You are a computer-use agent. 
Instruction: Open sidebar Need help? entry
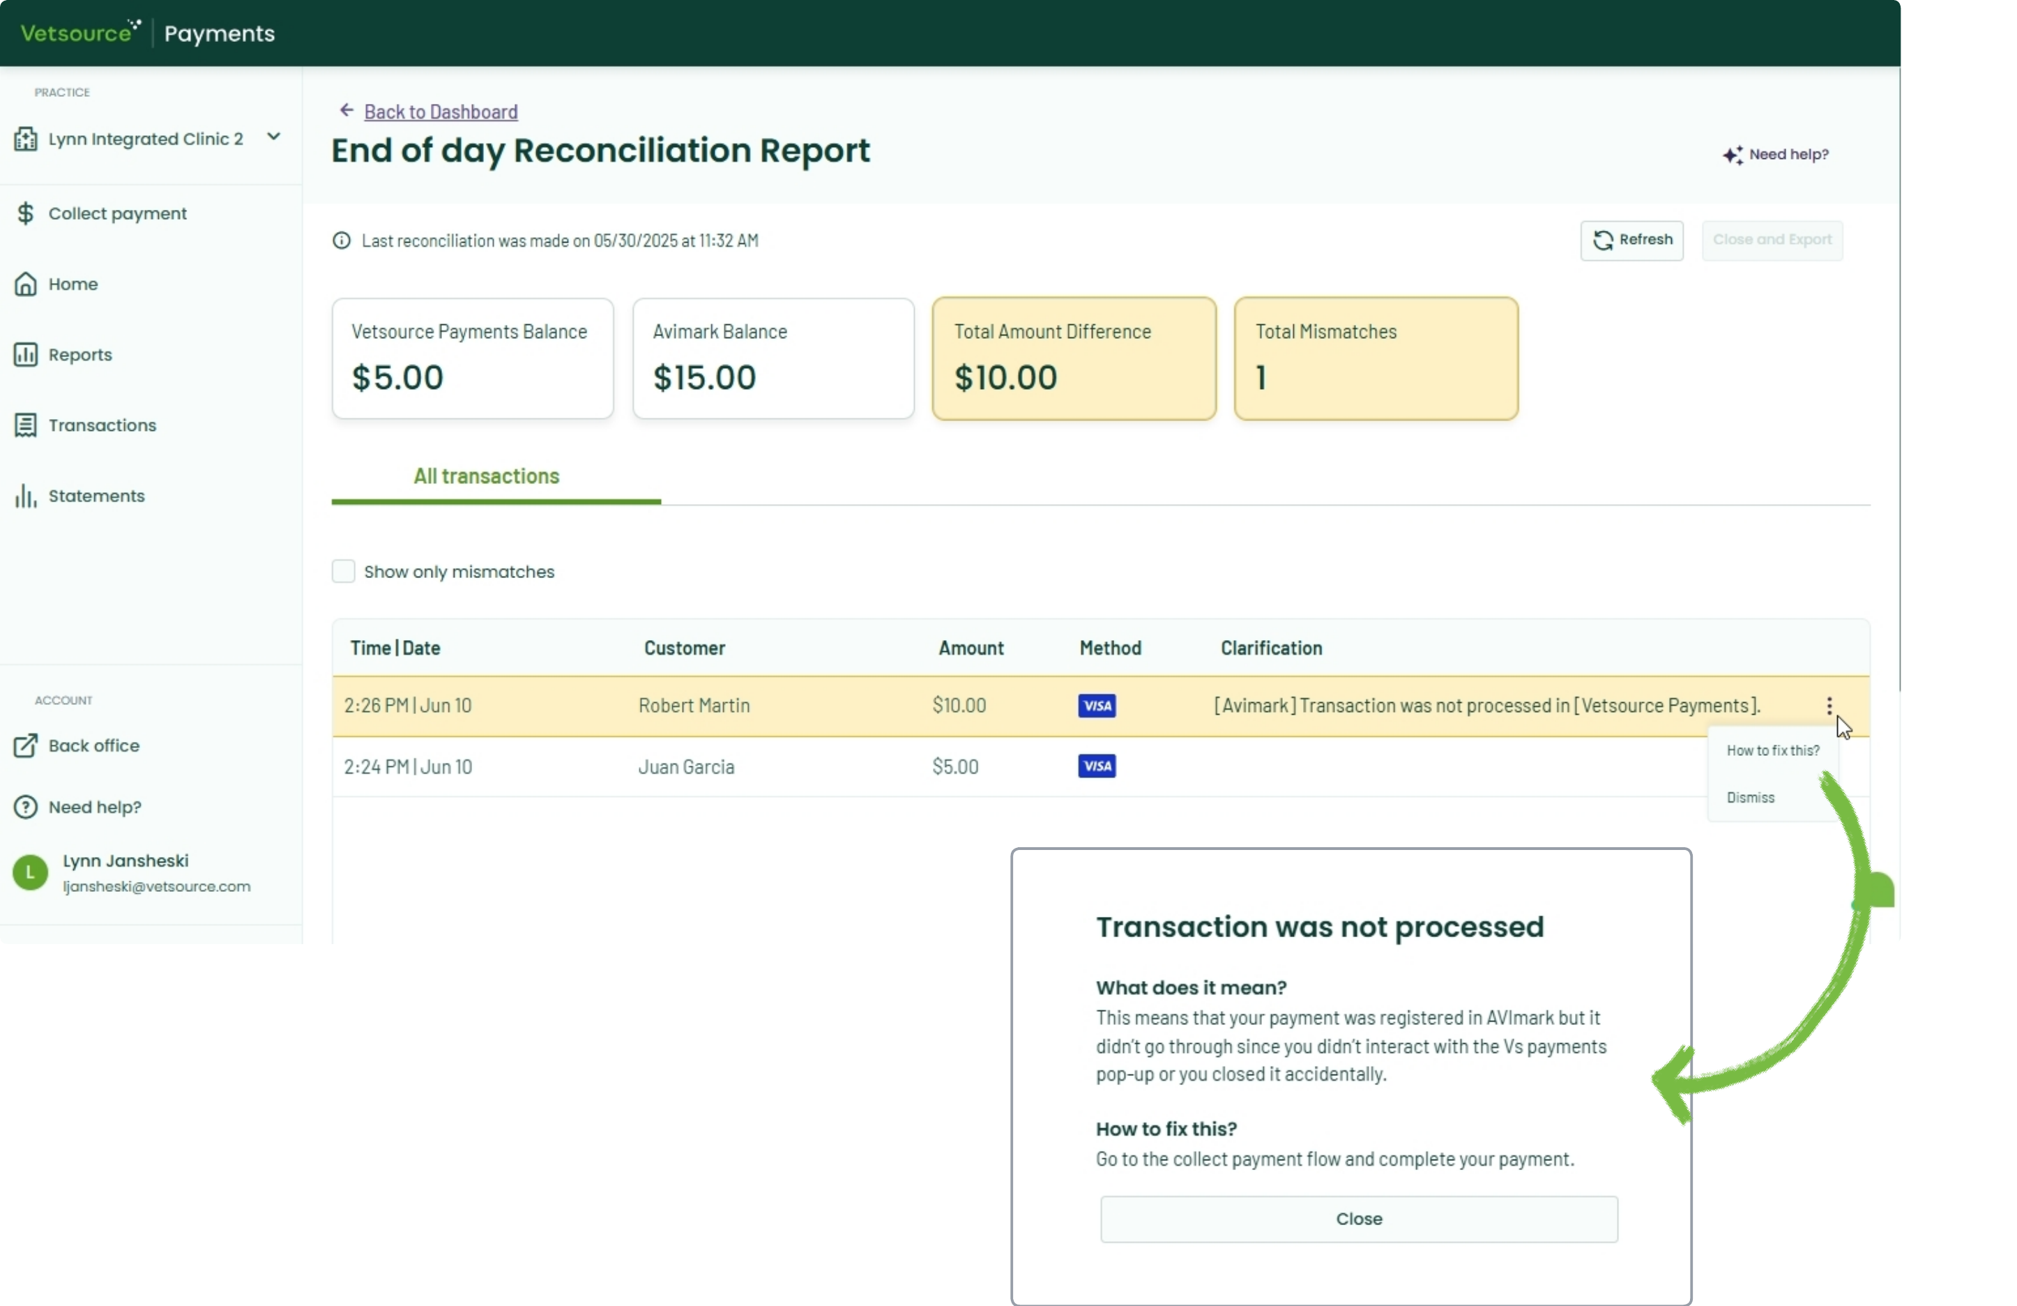click(x=95, y=807)
